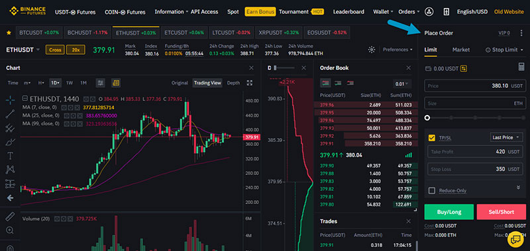Select the trend line drawing tool
This screenshot has width=530, height=251.
pos(10,114)
